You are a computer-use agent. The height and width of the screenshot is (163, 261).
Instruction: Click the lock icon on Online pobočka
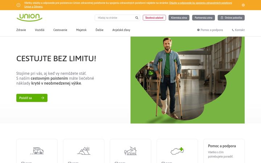pos(222,18)
